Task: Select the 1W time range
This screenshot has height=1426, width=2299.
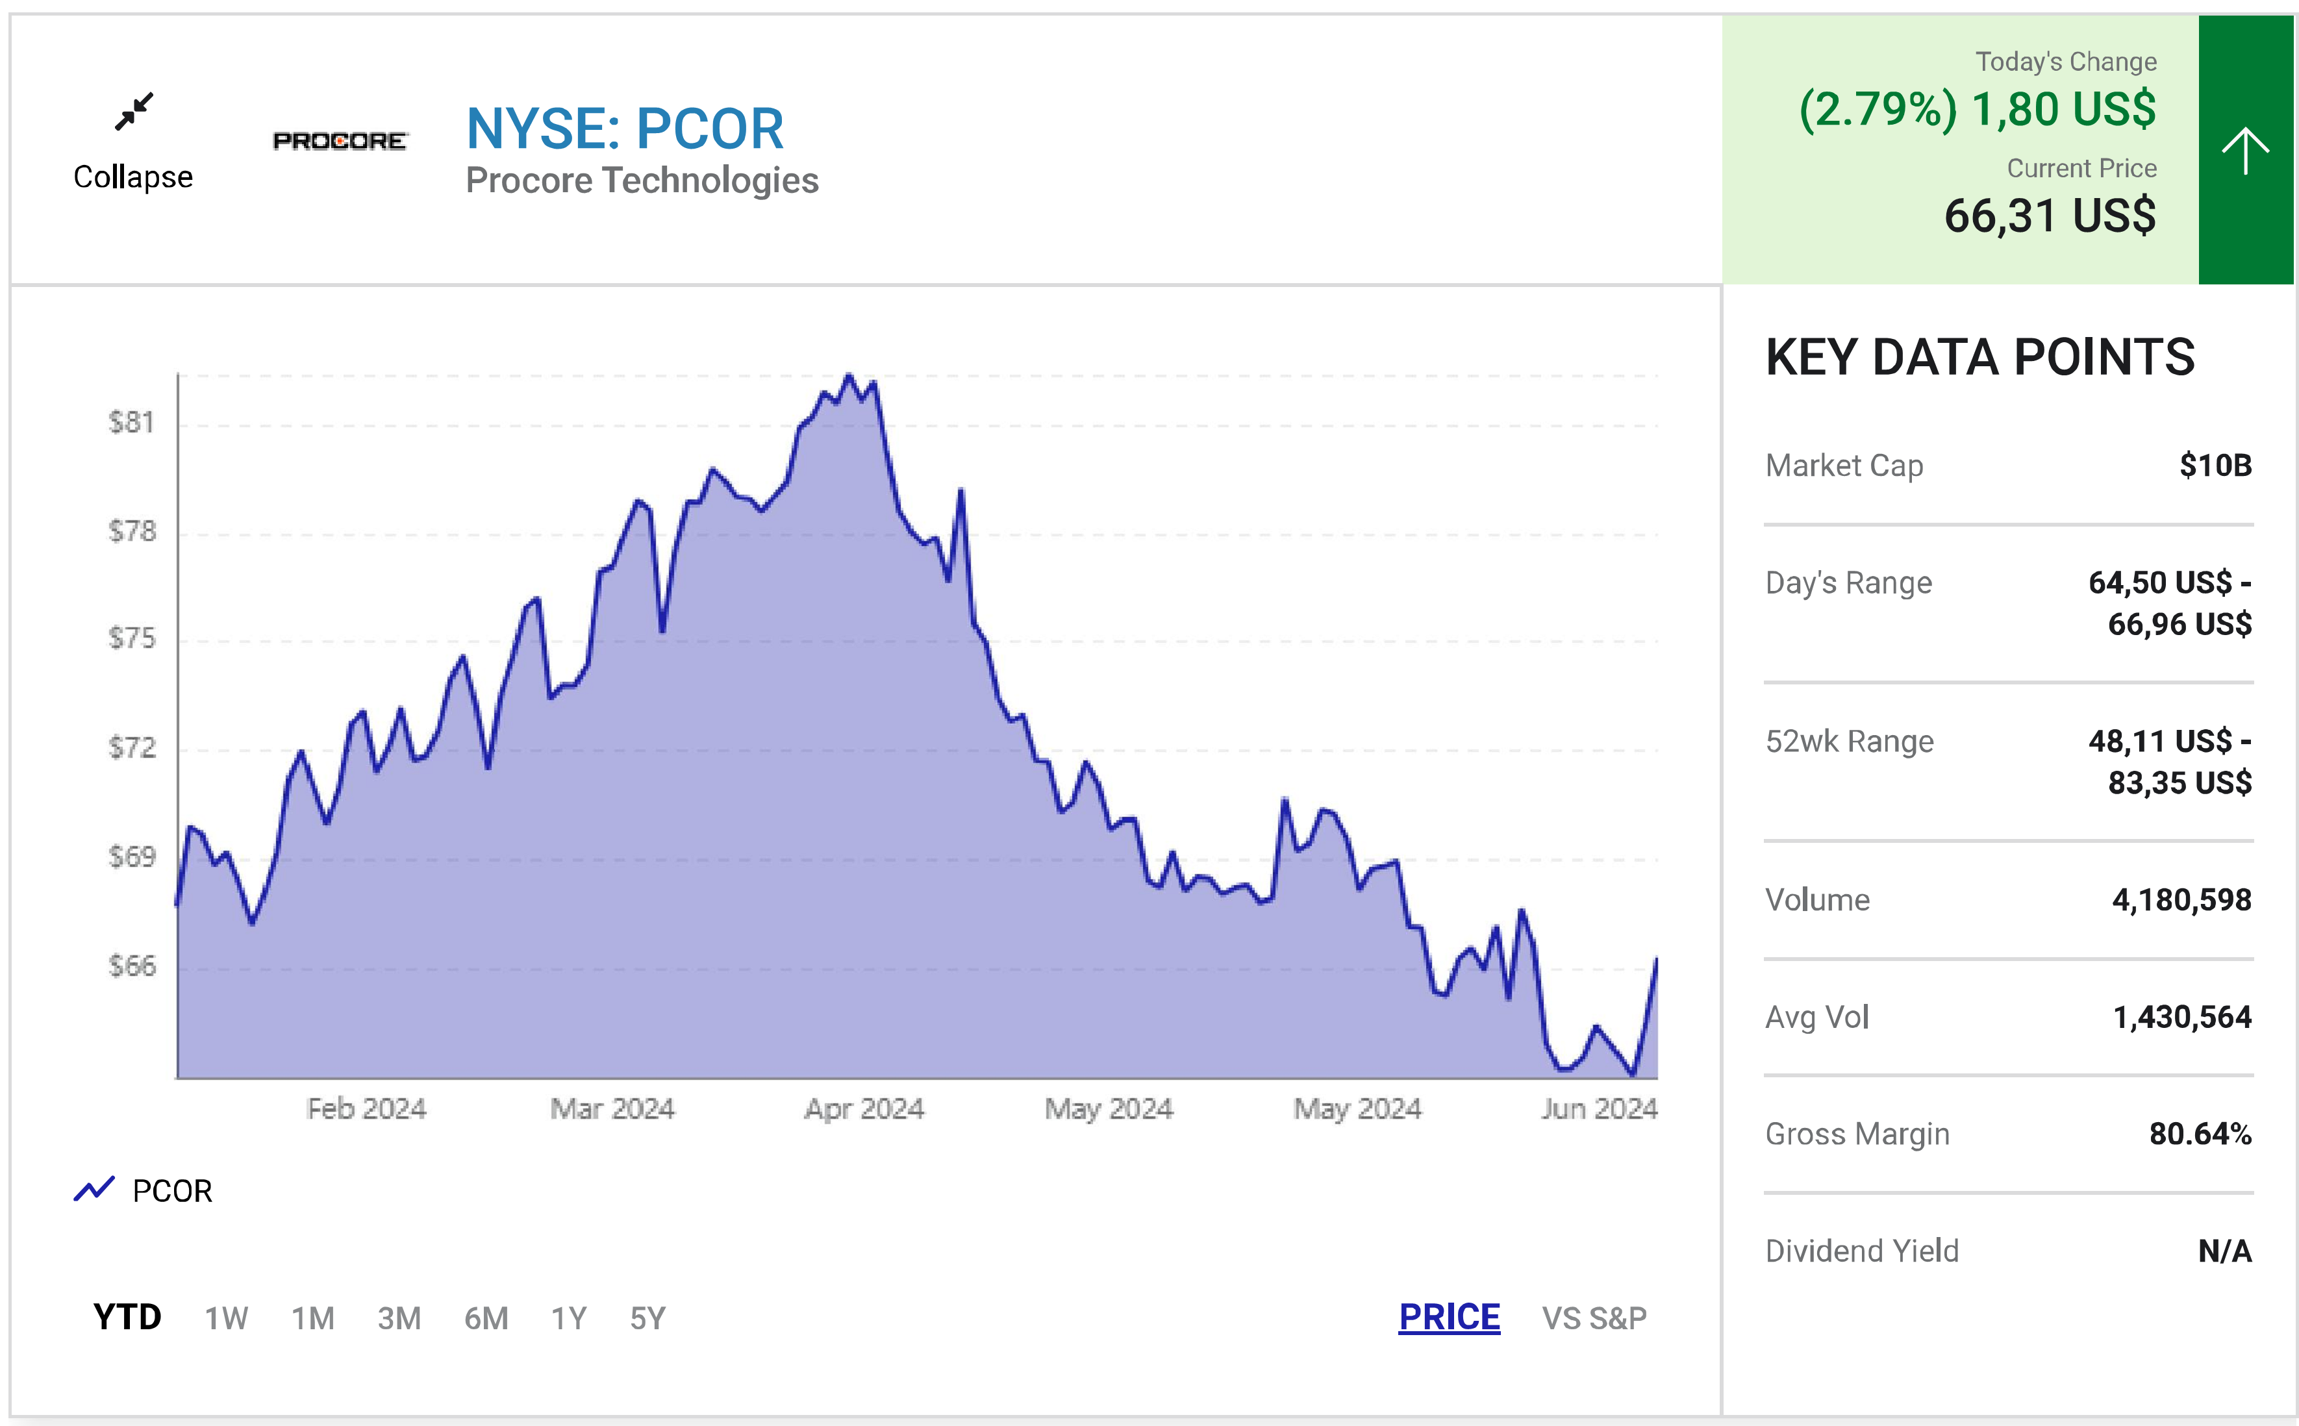Action: tap(226, 1318)
